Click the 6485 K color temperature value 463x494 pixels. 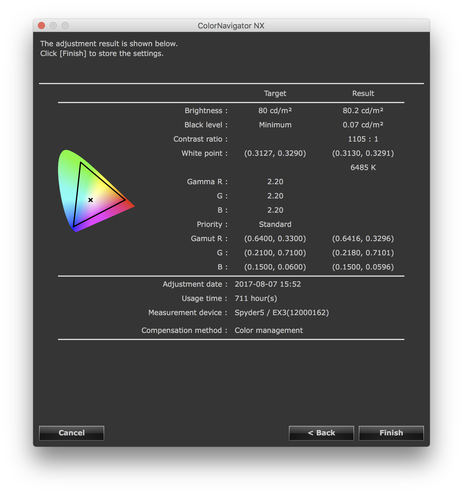pos(363,168)
